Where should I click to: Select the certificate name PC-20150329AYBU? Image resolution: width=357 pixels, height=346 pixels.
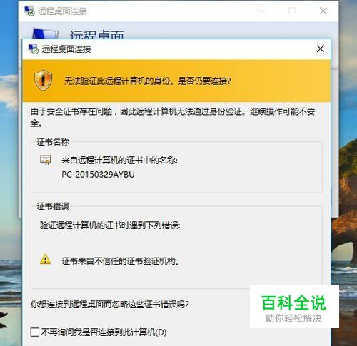[98, 175]
